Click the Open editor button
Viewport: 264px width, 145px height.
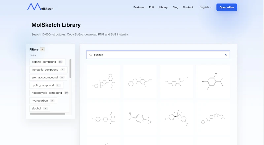tap(227, 7)
